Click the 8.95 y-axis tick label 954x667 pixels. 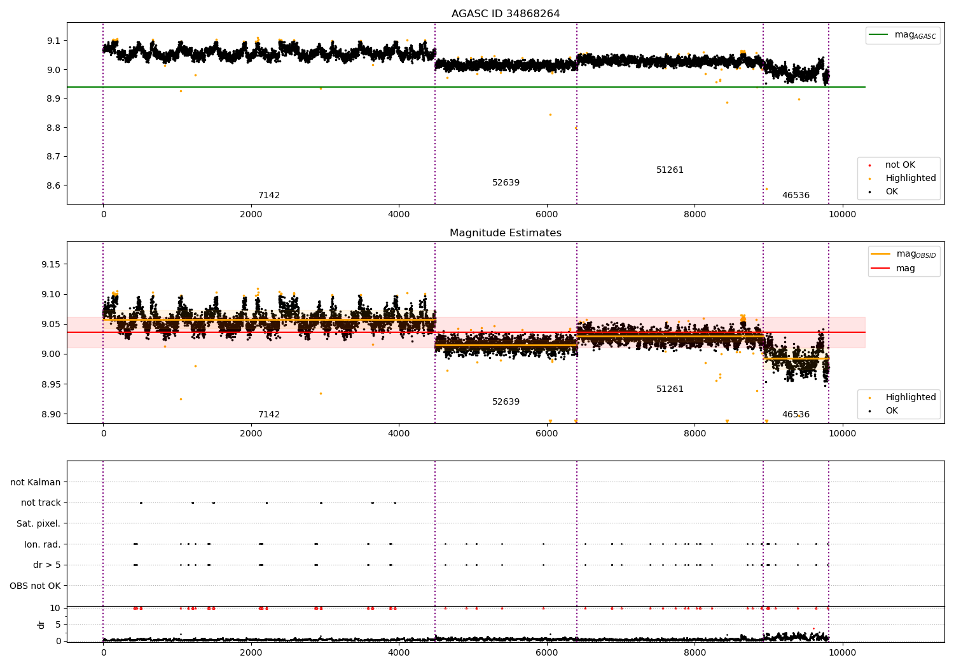[x=51, y=384]
